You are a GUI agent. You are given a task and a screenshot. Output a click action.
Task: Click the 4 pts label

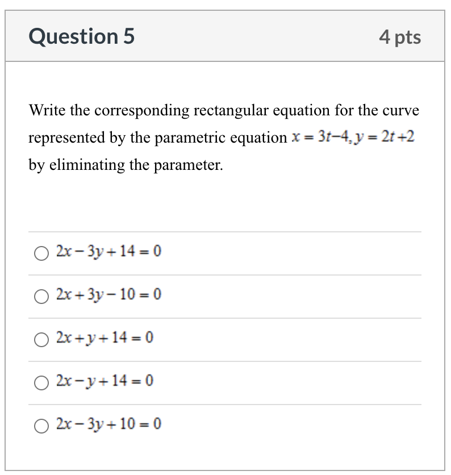tap(400, 36)
